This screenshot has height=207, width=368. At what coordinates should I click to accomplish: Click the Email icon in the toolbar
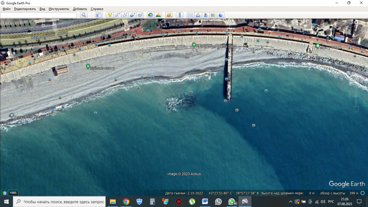tap(190, 15)
